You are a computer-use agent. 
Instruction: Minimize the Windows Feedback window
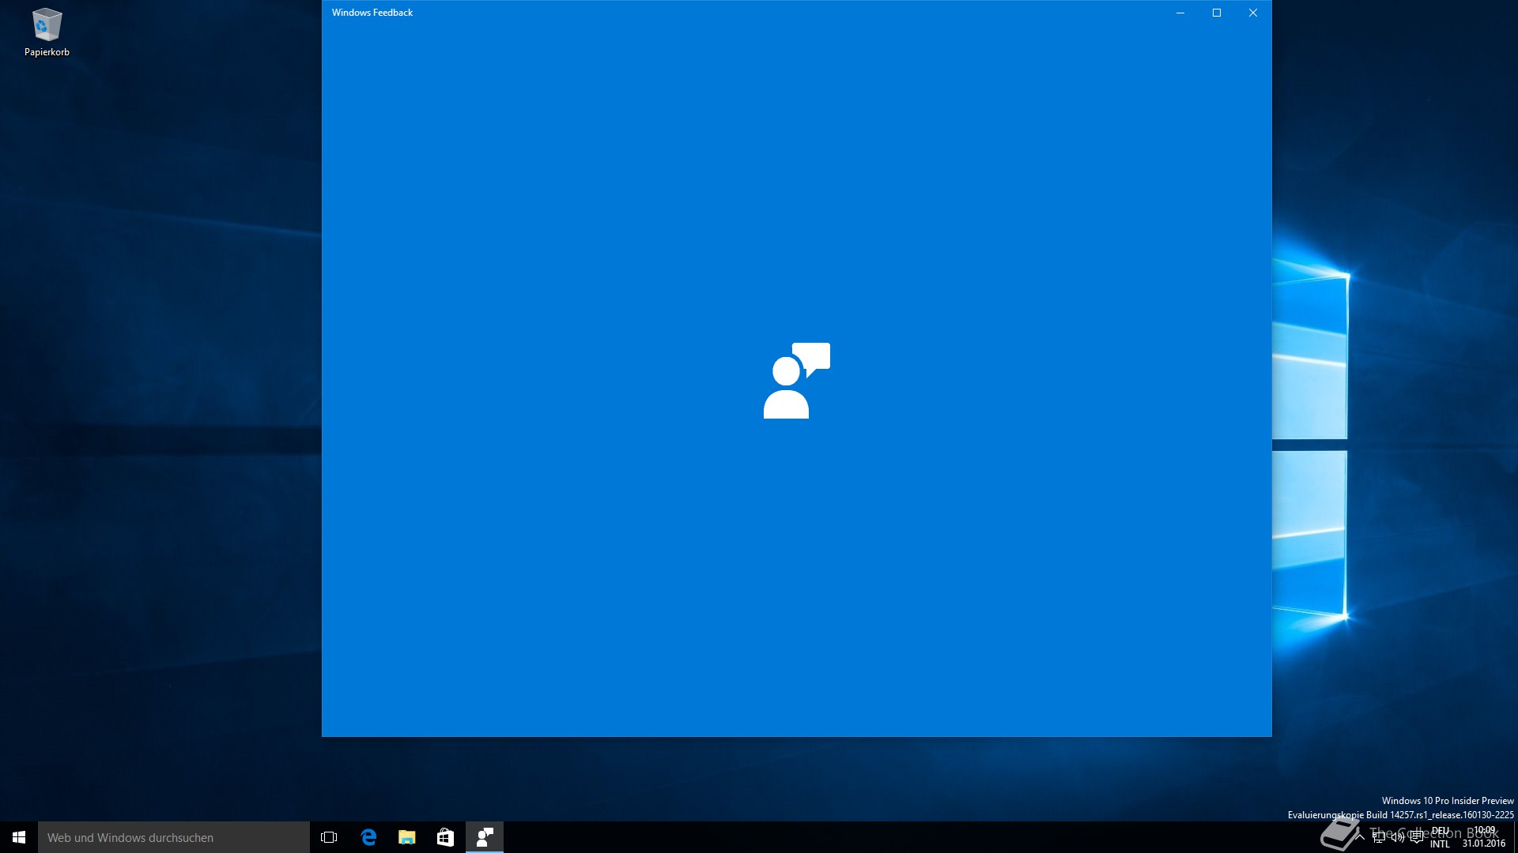[1180, 13]
